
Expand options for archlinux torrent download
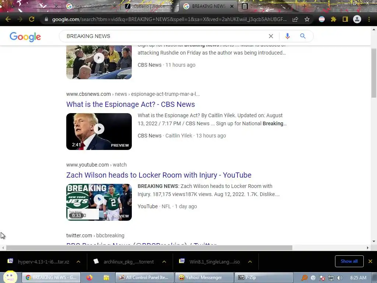[x=164, y=262]
